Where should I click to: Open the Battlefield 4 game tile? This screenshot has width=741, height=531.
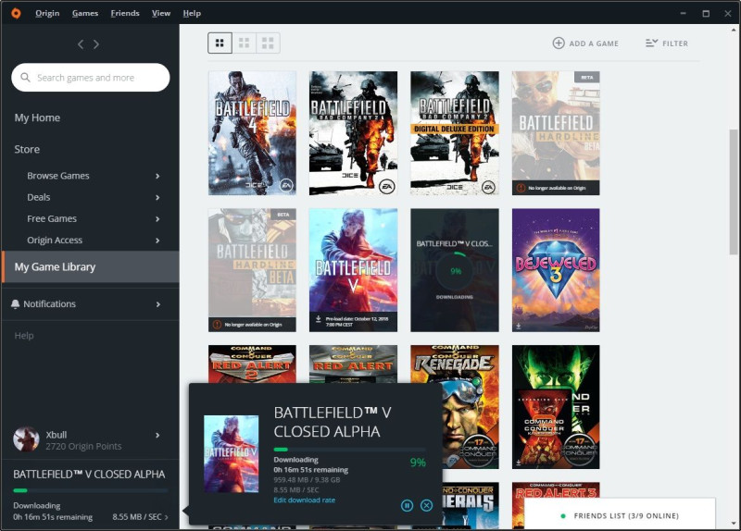coord(252,133)
